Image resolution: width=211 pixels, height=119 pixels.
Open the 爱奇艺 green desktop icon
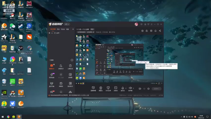(12, 82)
